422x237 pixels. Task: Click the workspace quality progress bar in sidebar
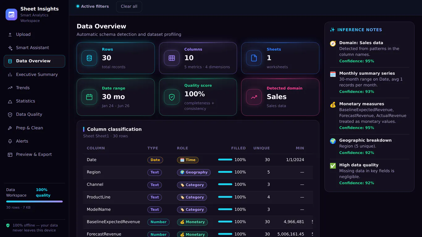[x=34, y=202]
